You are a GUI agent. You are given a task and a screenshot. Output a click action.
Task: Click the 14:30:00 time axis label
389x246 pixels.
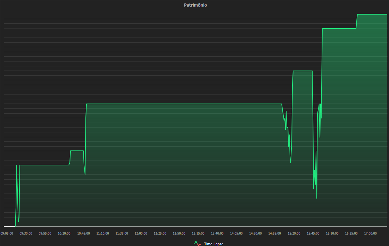[255, 233]
